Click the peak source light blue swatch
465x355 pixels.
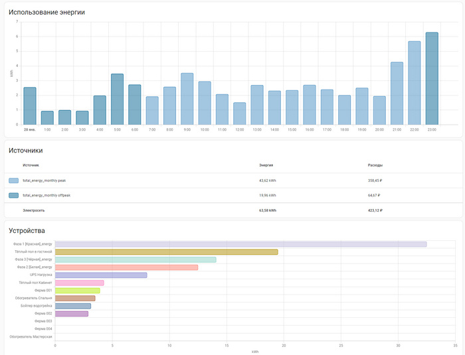[x=14, y=180]
